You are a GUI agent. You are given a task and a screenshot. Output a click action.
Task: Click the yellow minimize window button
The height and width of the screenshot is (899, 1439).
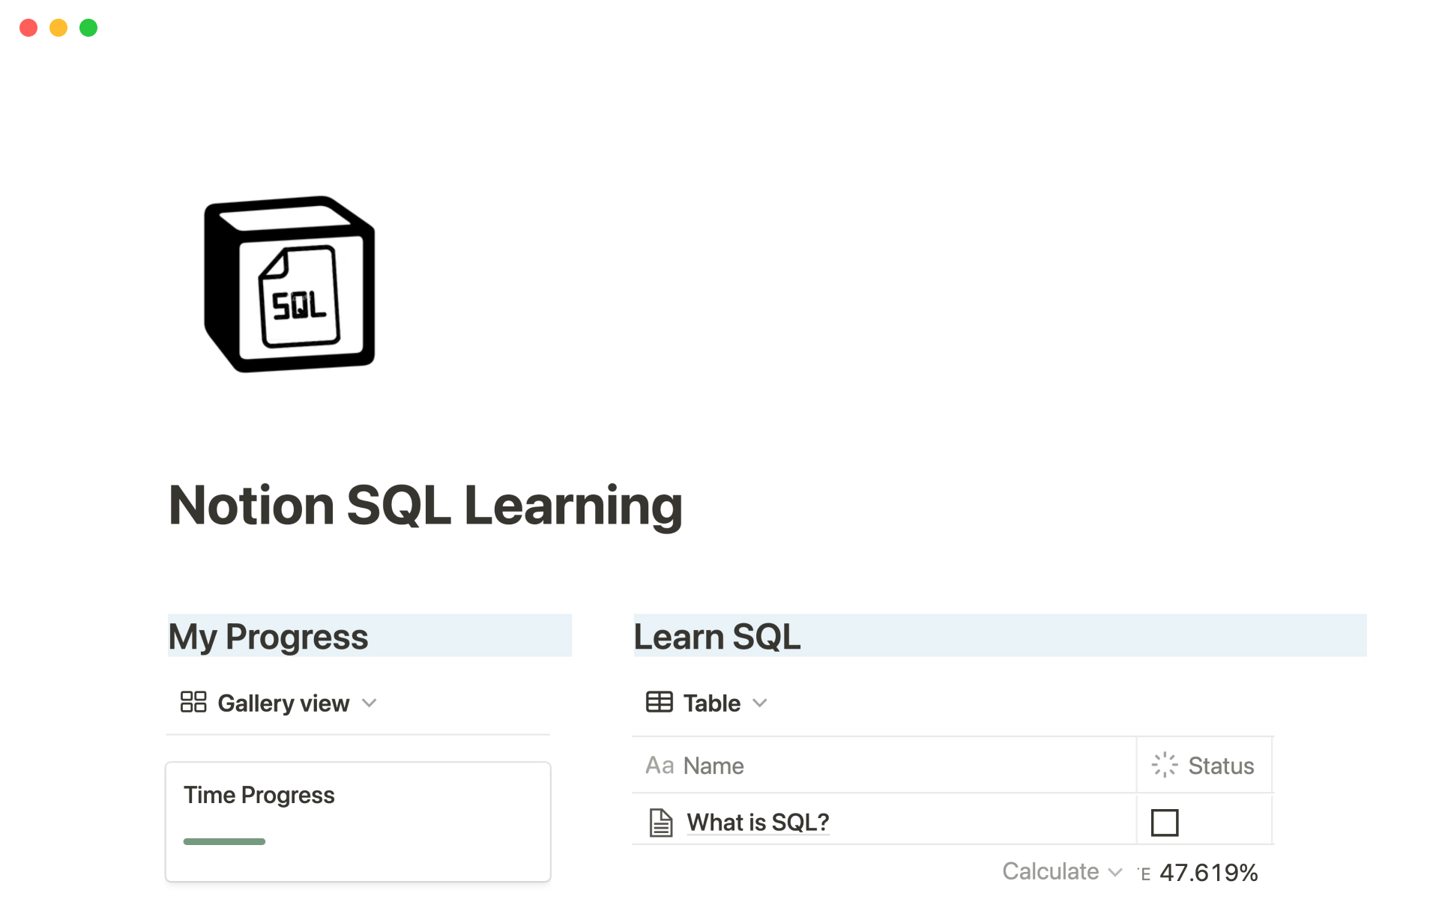click(x=58, y=28)
